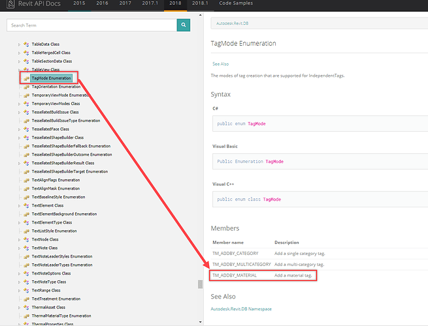The image size is (428, 326).
Task: Click the TagMode link in Visual Basic syntax
Action: tap(274, 162)
